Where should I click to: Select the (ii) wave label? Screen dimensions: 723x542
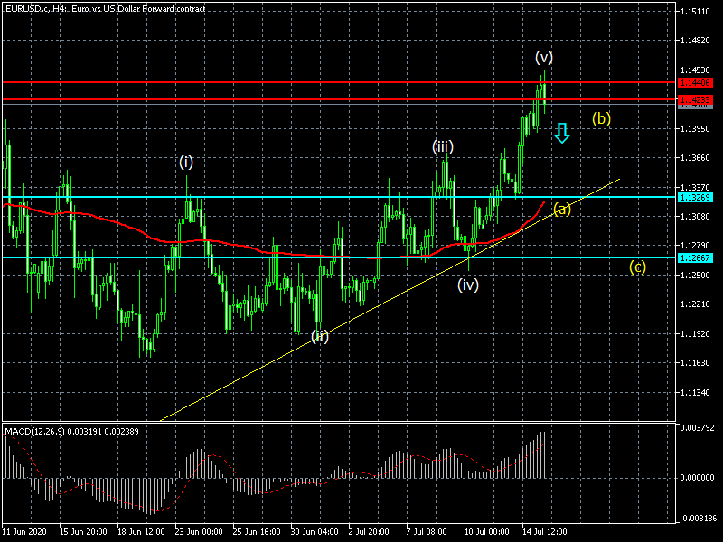(x=320, y=336)
